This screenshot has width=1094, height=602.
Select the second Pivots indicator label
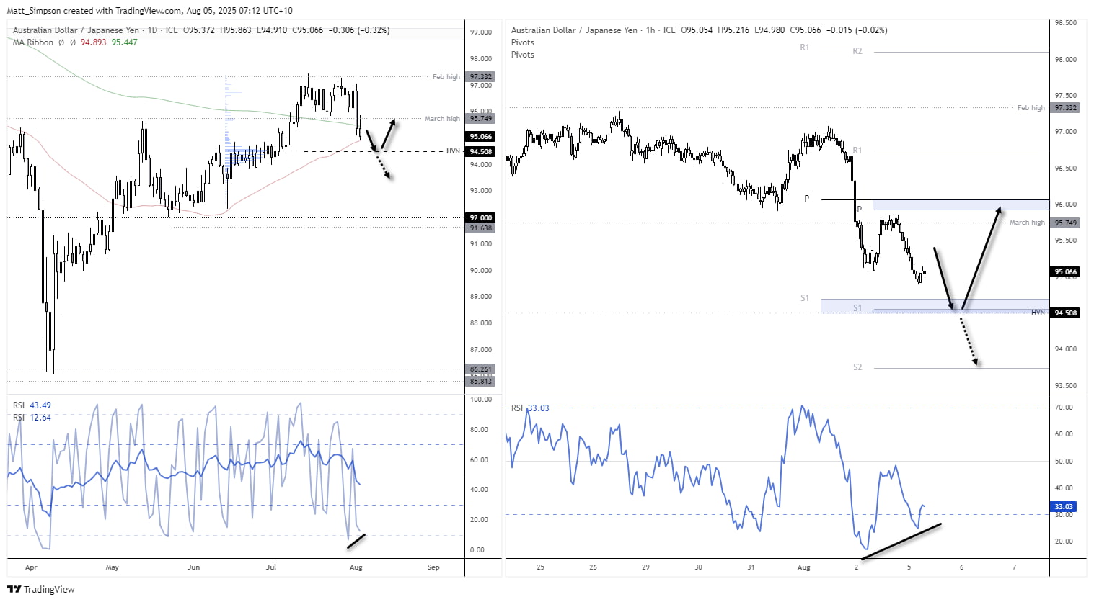pyautogui.click(x=521, y=55)
